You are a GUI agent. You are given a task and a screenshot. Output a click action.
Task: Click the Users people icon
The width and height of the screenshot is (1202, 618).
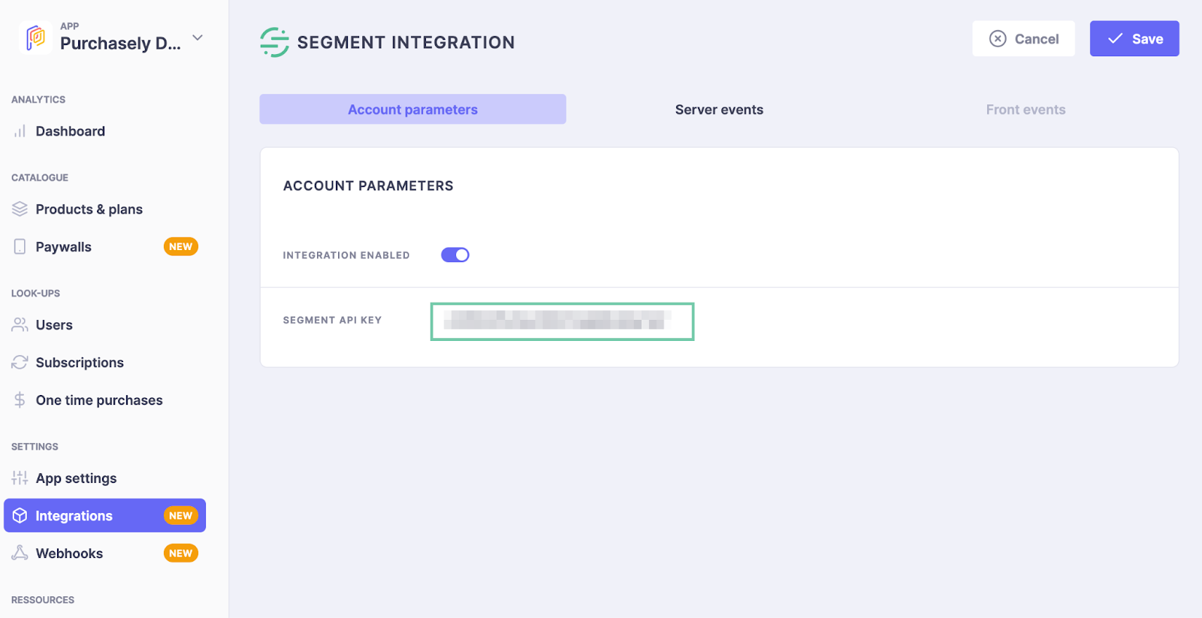(x=20, y=324)
